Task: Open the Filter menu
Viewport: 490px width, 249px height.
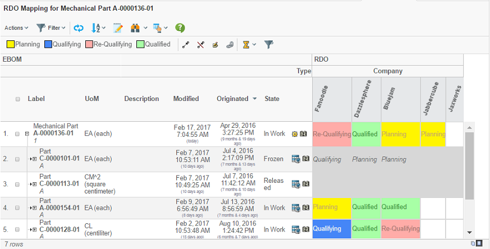Action: coord(51,27)
